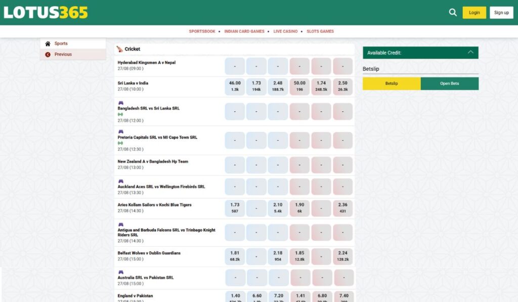Select 6.80 lay odds for England v Pakistan
Image resolution: width=518 pixels, height=302 pixels.
(322, 297)
